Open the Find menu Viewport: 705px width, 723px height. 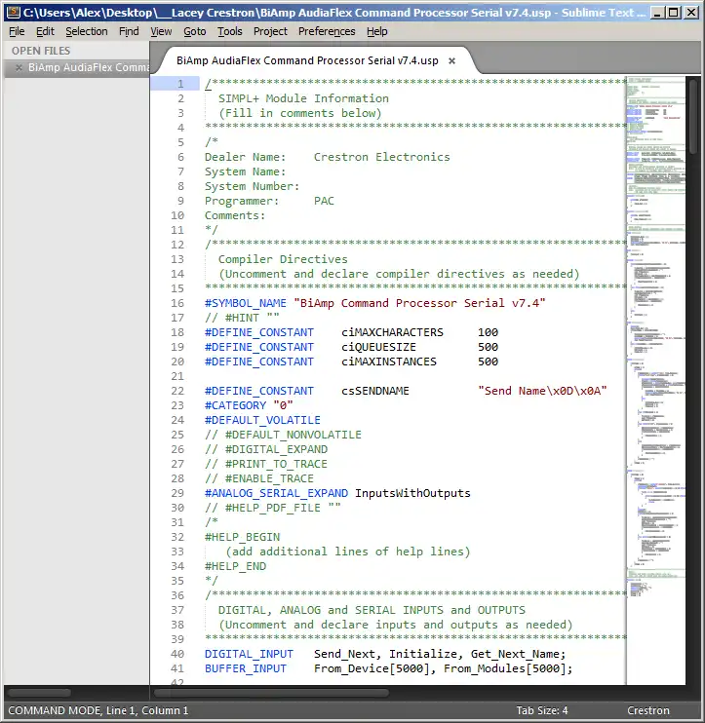[x=129, y=31]
